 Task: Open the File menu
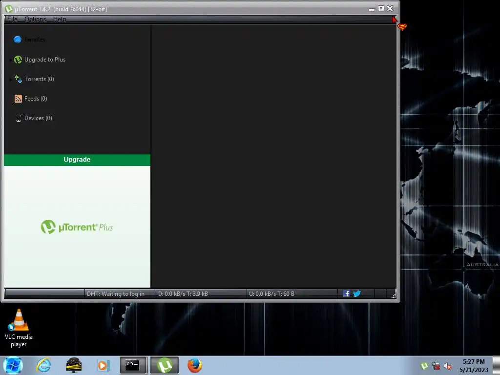point(12,19)
